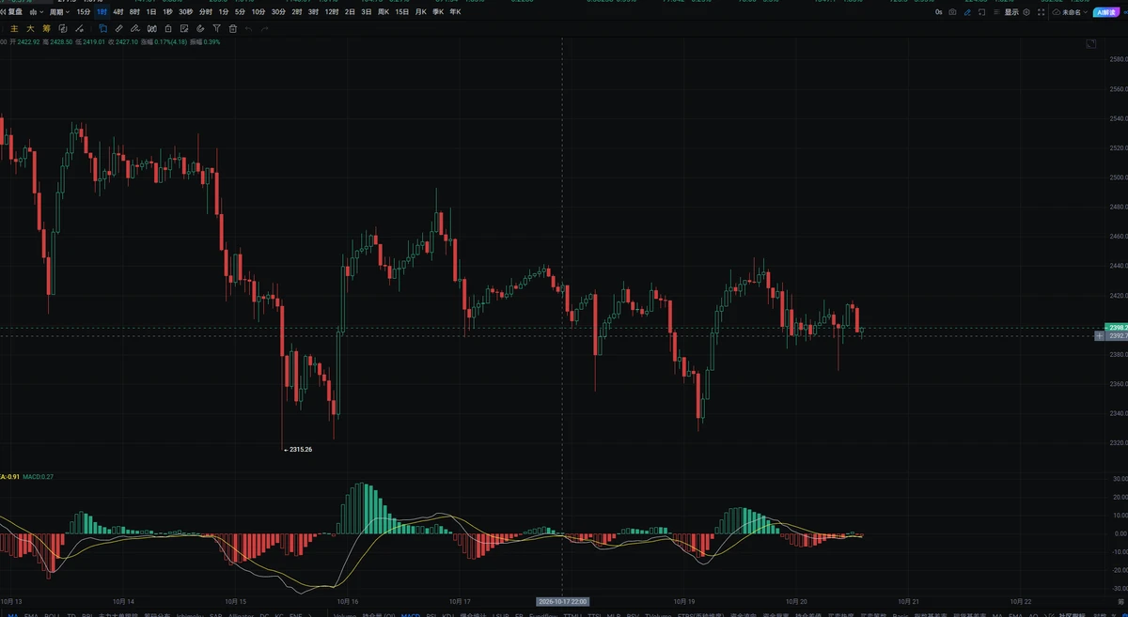Click the plus marker on price axis
1128x617 pixels.
click(x=1100, y=335)
